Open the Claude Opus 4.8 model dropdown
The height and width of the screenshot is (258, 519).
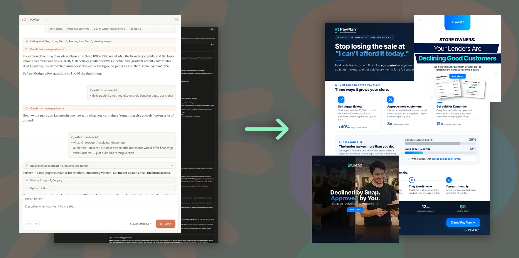[141, 224]
